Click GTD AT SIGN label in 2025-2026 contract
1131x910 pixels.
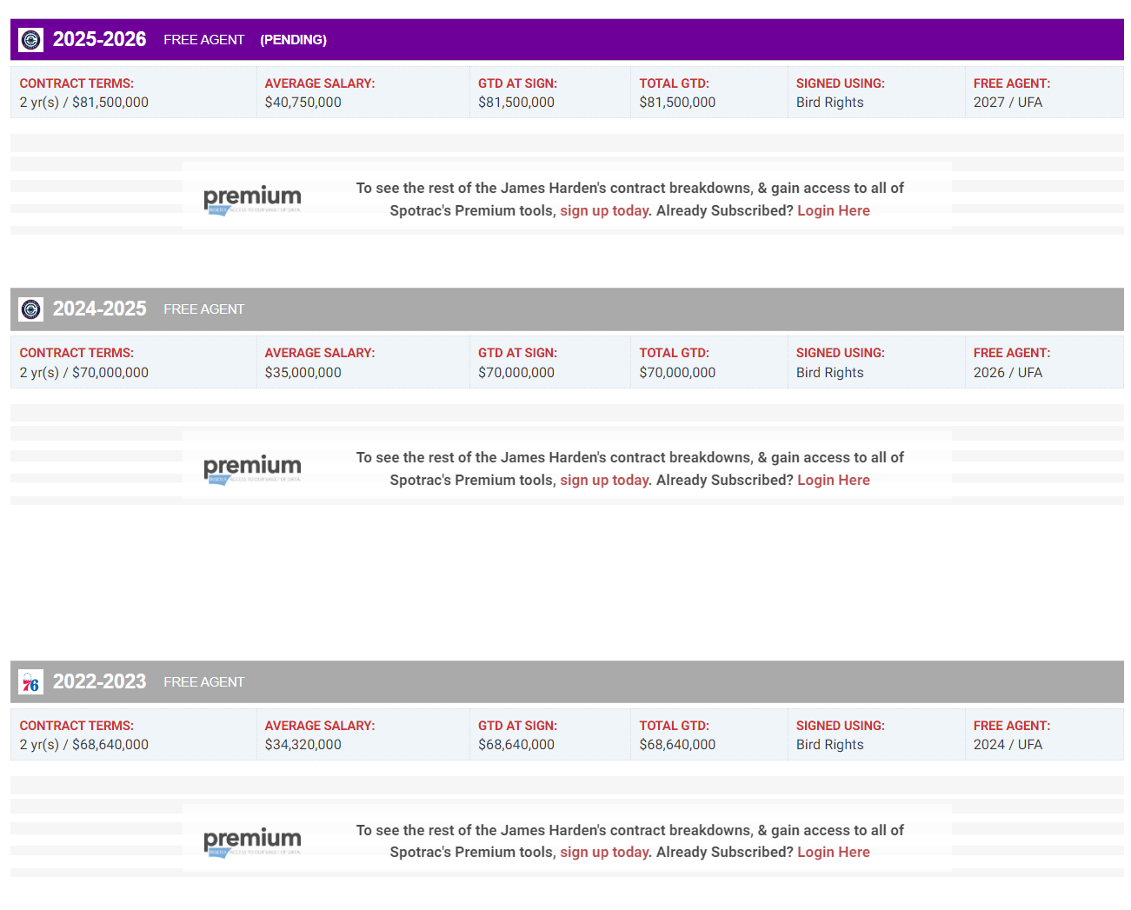518,83
